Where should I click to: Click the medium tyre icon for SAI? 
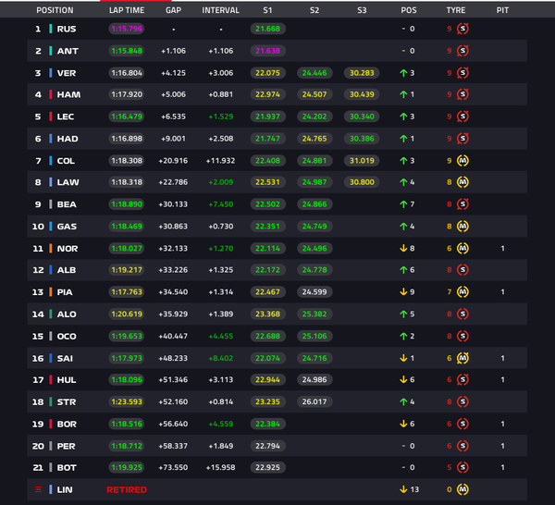[x=462, y=358]
